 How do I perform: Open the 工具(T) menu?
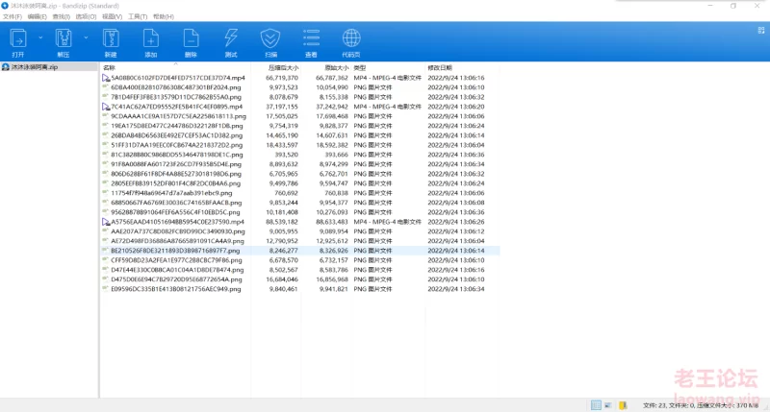[x=138, y=16]
